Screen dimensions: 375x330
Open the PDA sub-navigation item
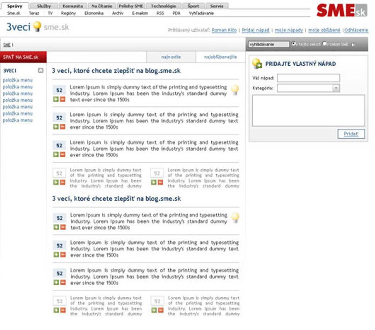(x=176, y=14)
